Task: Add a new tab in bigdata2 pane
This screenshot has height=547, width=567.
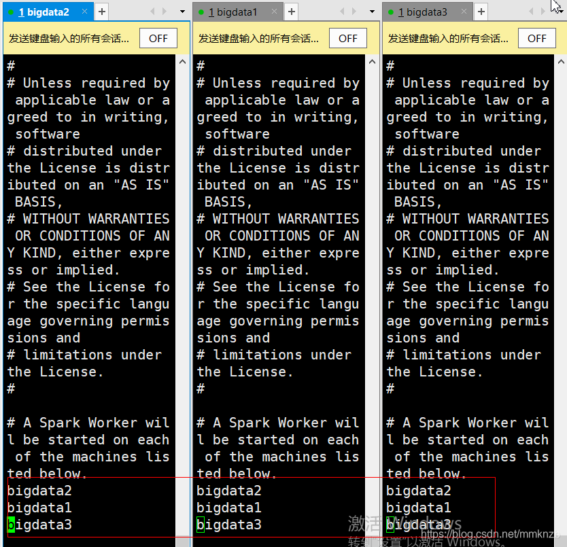Action: click(102, 12)
